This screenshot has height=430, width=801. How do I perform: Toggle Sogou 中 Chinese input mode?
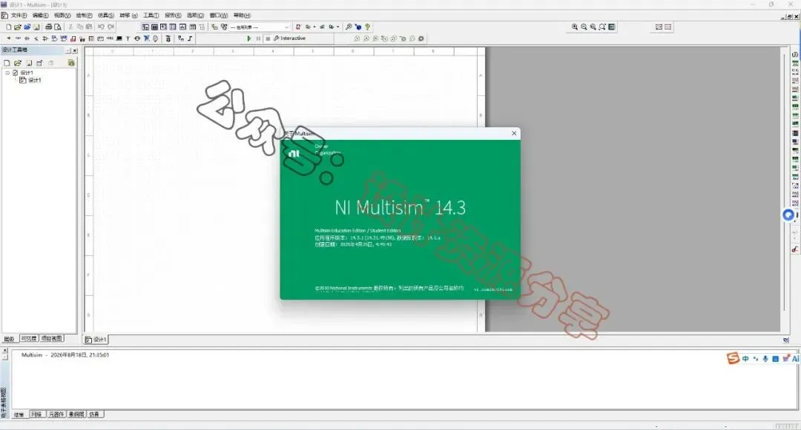(x=746, y=359)
